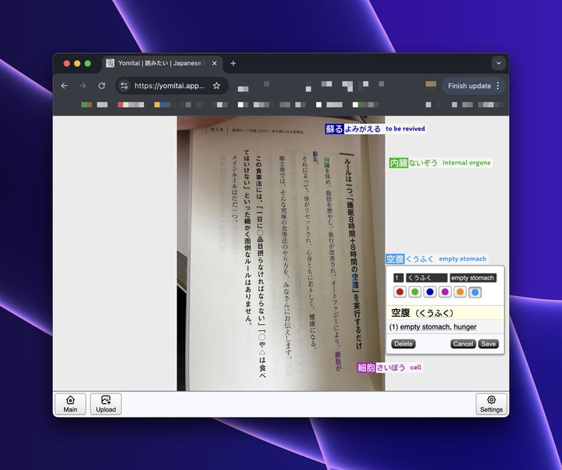Select the light blue color swatch
This screenshot has height=470, width=562.
475,292
